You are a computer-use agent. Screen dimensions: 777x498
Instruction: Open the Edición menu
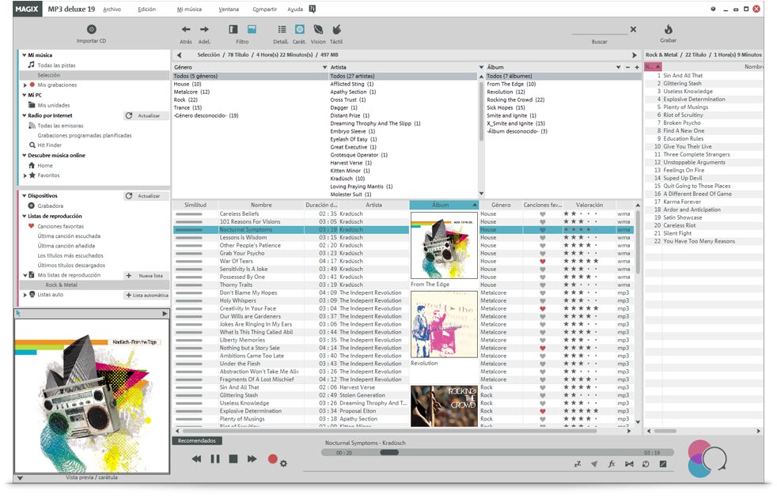[x=146, y=9]
